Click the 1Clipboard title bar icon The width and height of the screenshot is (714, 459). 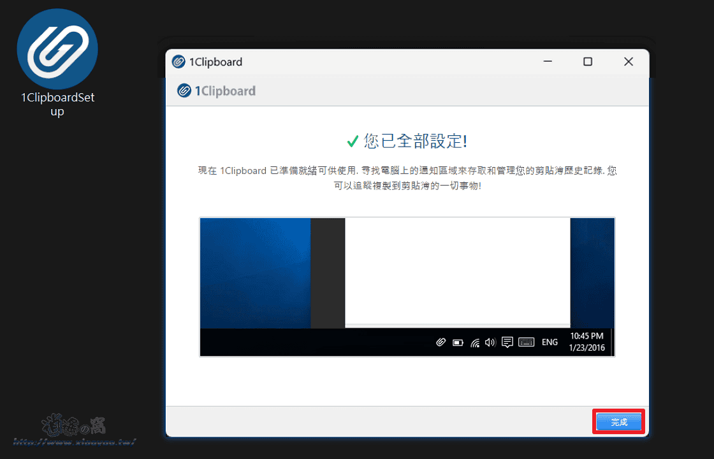point(178,62)
